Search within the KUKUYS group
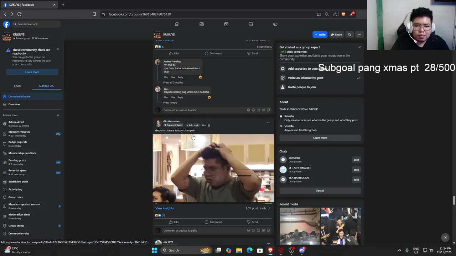This screenshot has width=456, height=256. pyautogui.click(x=349, y=34)
